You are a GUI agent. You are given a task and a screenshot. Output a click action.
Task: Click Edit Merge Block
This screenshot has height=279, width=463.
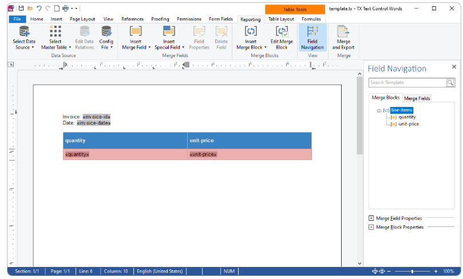(282, 38)
